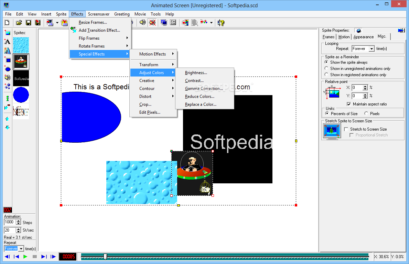Expand the Motion Effects submenu
Image resolution: width=409 pixels, height=264 pixels.
pyautogui.click(x=153, y=54)
